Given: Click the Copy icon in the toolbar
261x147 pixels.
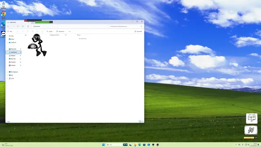Looking at the screenshot, I should pos(23,31).
